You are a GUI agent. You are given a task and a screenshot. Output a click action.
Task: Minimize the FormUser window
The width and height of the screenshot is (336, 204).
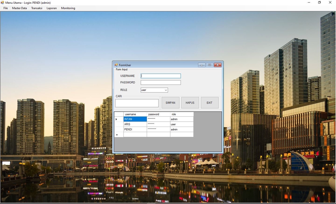[x=202, y=65]
